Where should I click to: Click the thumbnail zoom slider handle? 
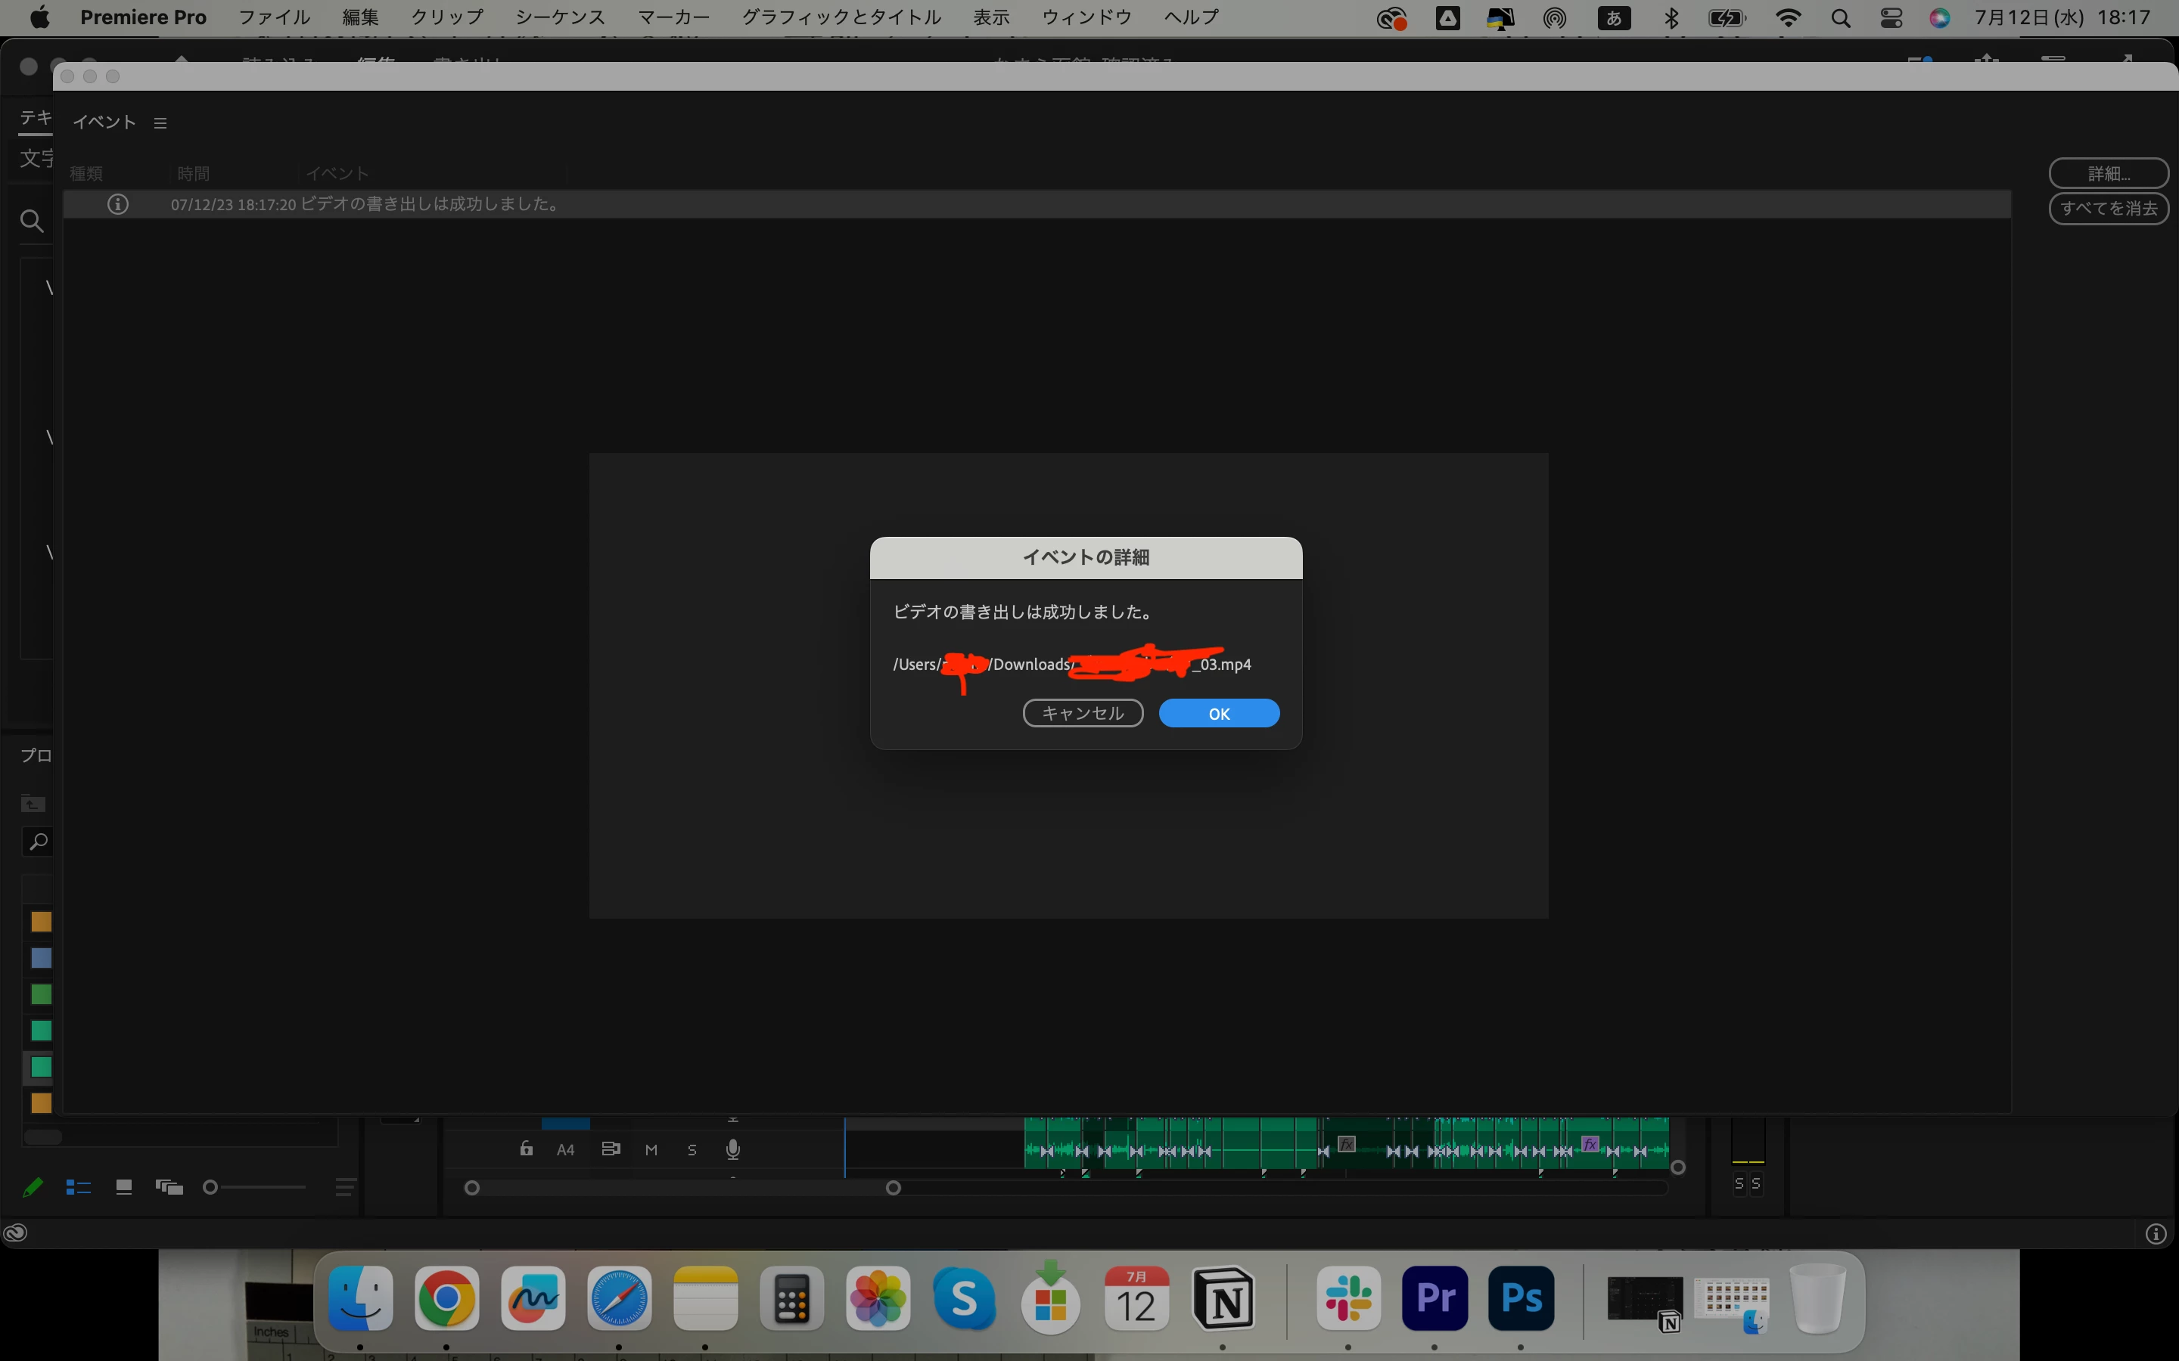coord(210,1187)
